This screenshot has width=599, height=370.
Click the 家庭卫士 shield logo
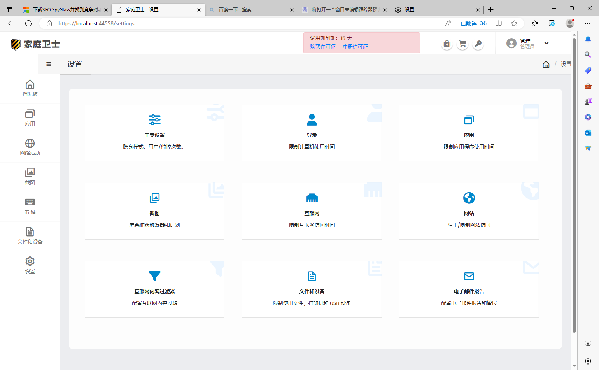coord(16,44)
